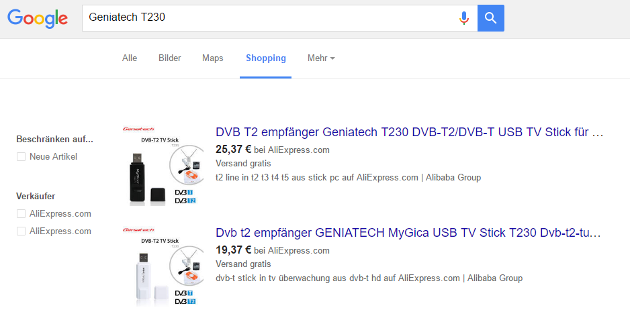The image size is (630, 320).
Task: Open Dvb t2 empfänger GENIATECH MyGica listing
Action: 408,233
